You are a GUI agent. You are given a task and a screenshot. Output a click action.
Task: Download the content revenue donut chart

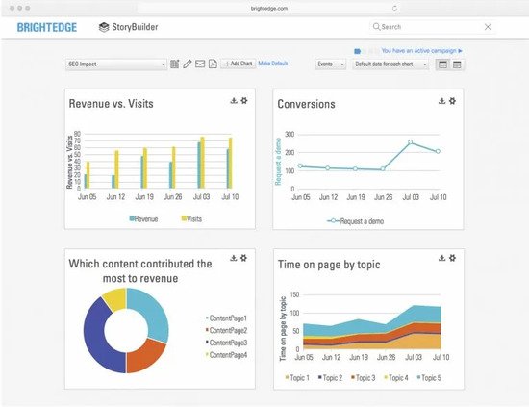click(x=234, y=258)
